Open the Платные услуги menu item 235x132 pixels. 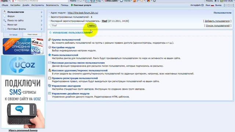(81, 5)
